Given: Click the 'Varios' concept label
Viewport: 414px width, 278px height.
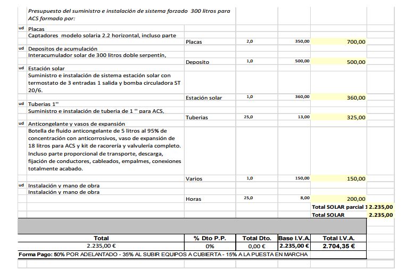Looking at the screenshot, I should pos(194,178).
